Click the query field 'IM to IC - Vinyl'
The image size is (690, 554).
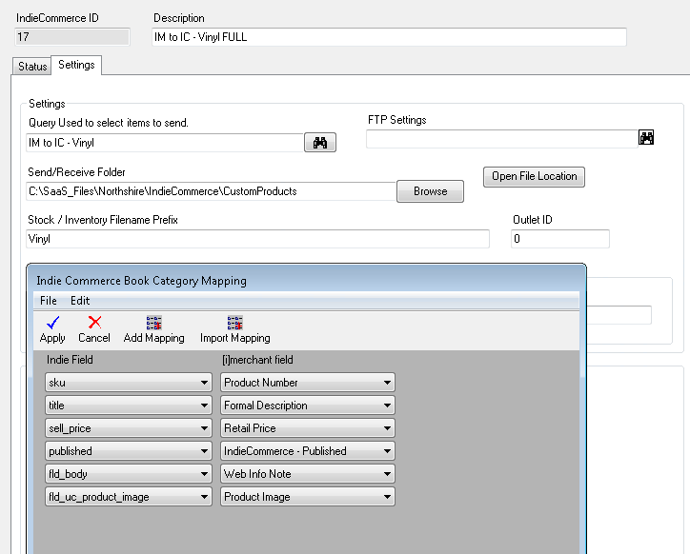165,143
